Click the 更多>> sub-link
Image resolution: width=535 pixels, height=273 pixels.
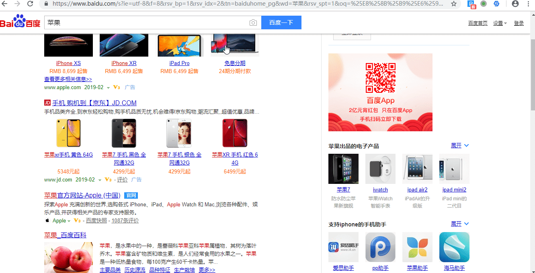tap(207, 270)
